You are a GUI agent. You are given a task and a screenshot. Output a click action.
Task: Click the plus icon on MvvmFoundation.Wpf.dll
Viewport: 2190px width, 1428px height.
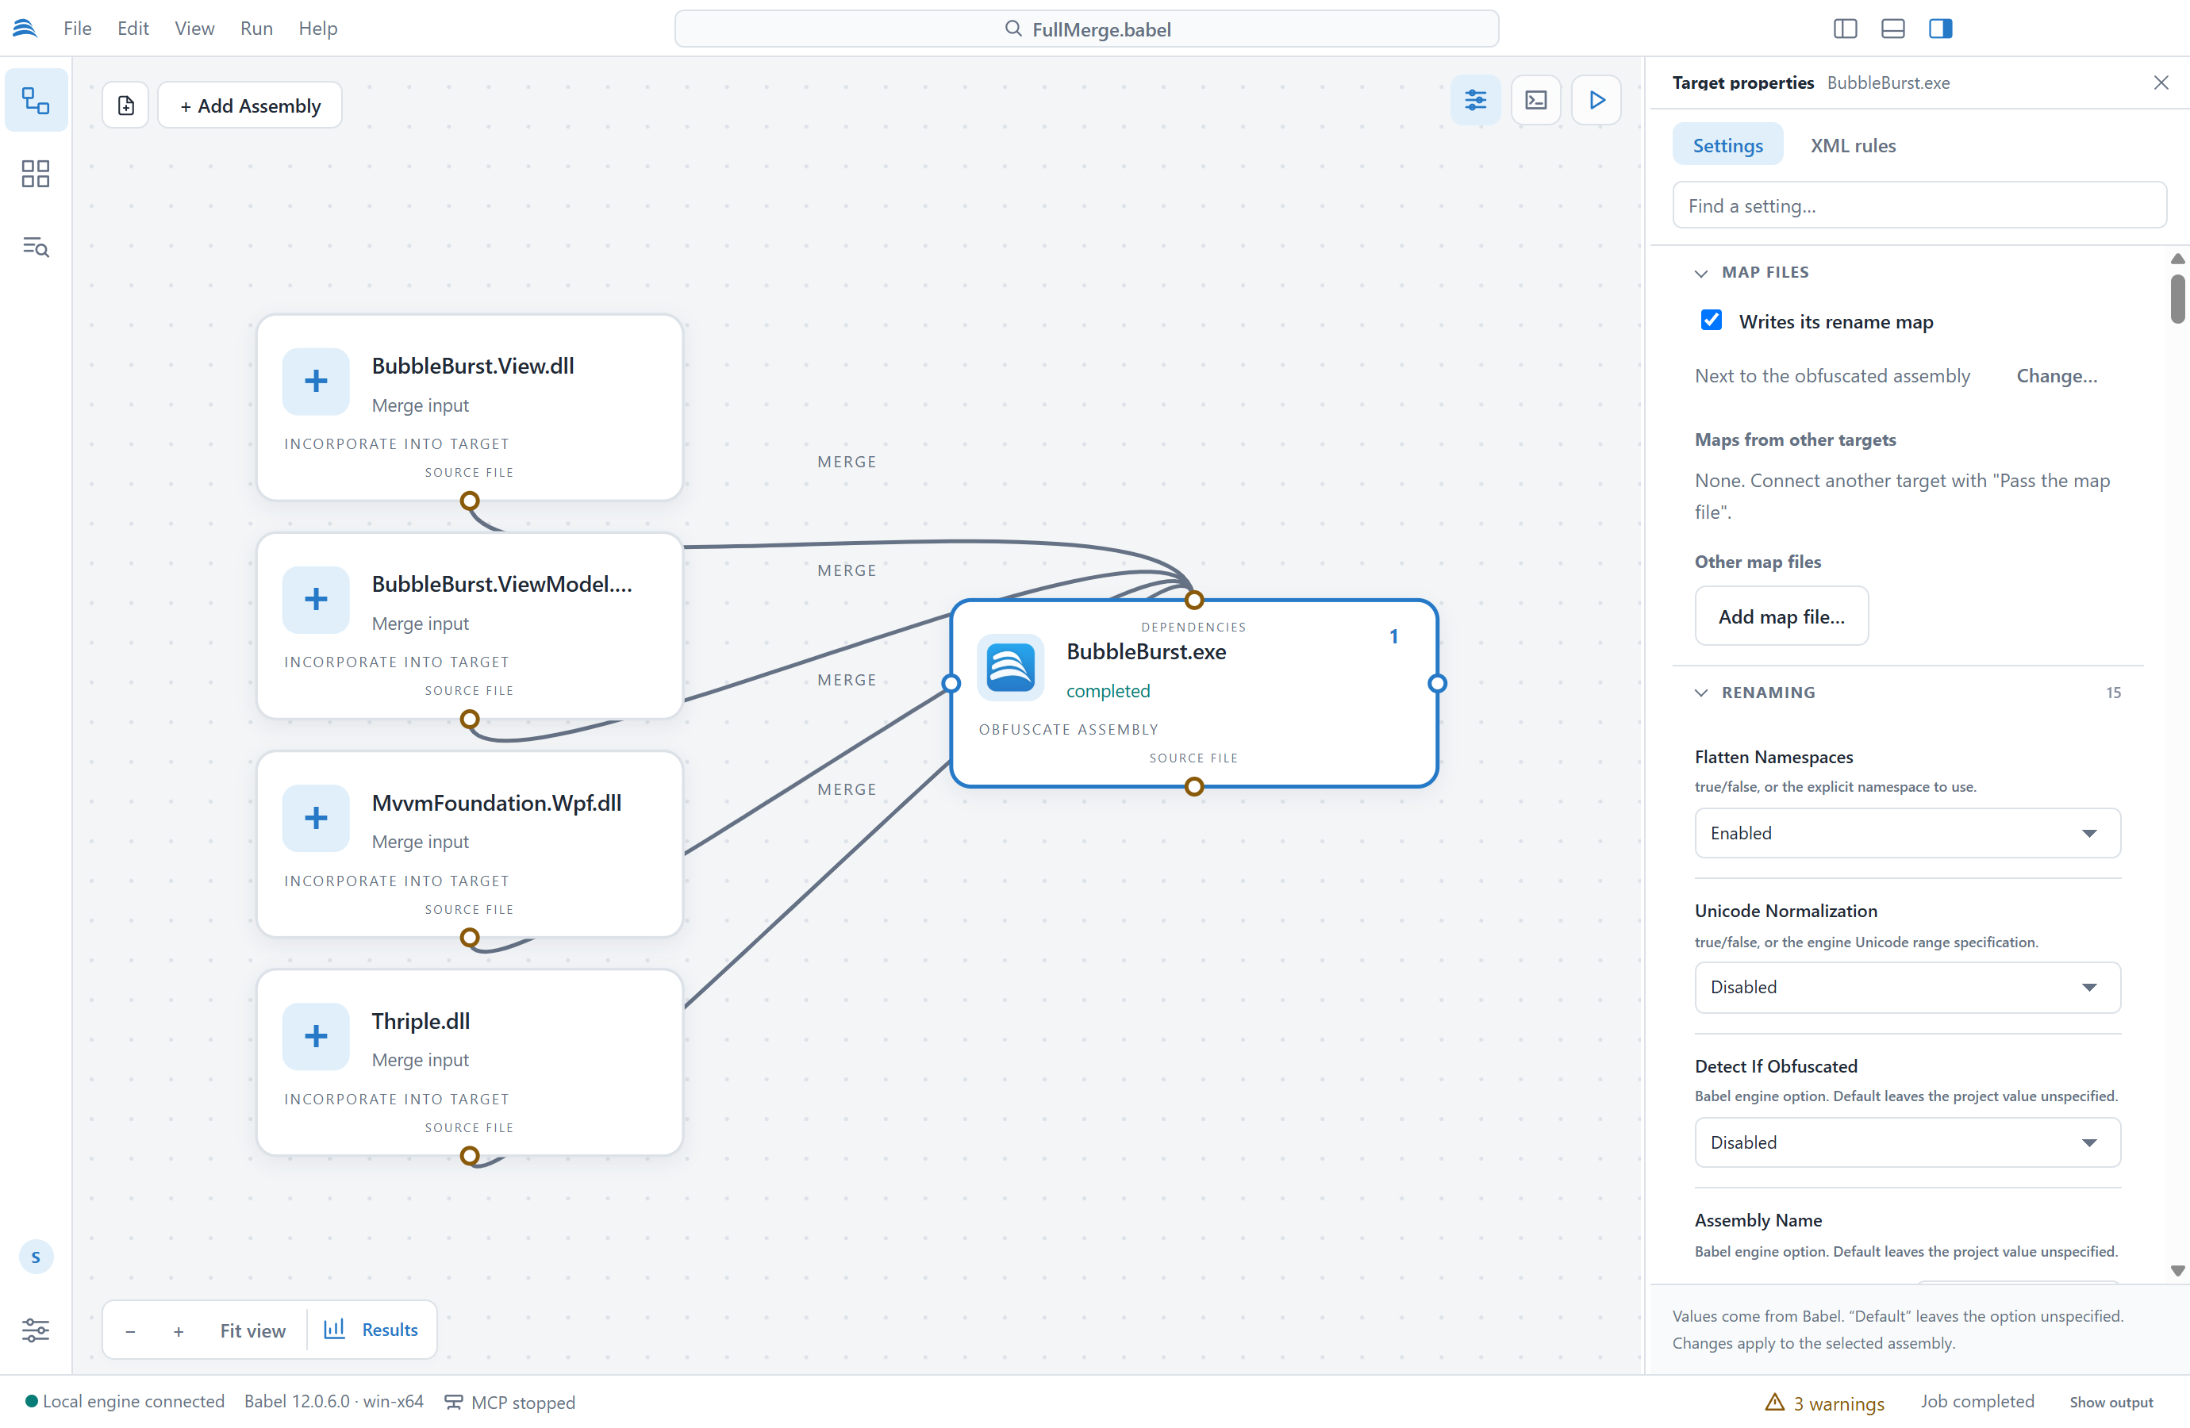point(316,818)
